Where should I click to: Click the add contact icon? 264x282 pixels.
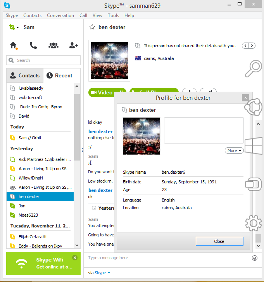(x=74, y=45)
